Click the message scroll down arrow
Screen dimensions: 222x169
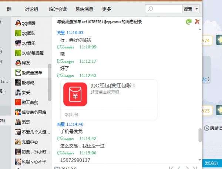pos(200,160)
